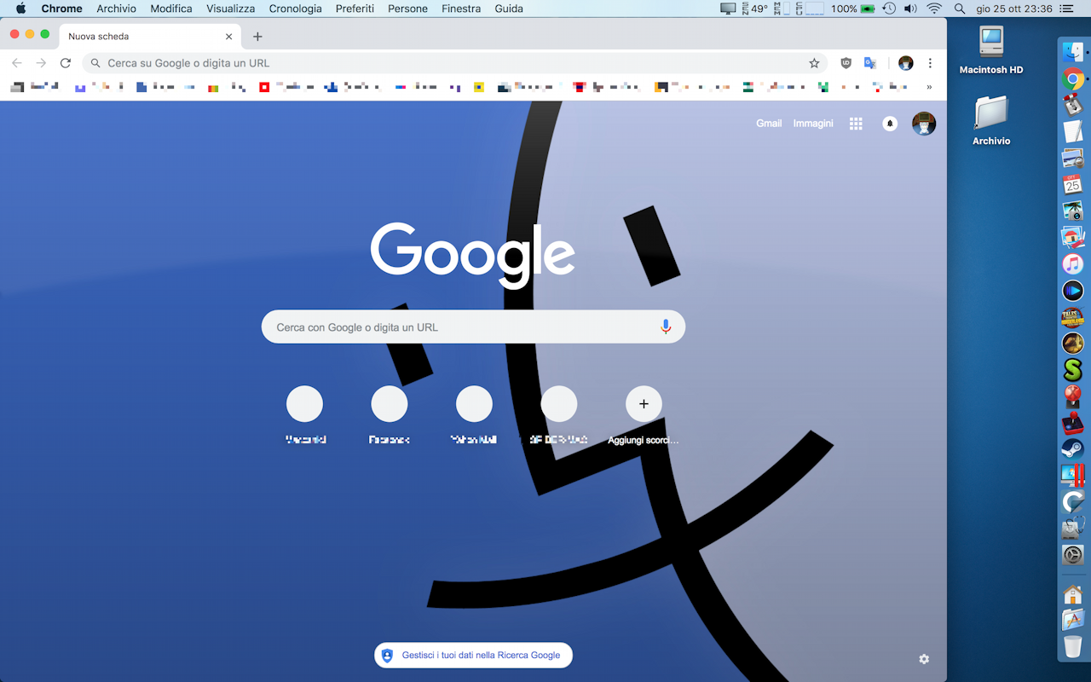This screenshot has height=682, width=1091.
Task: Open iTunes from the Dock
Action: click(x=1072, y=263)
